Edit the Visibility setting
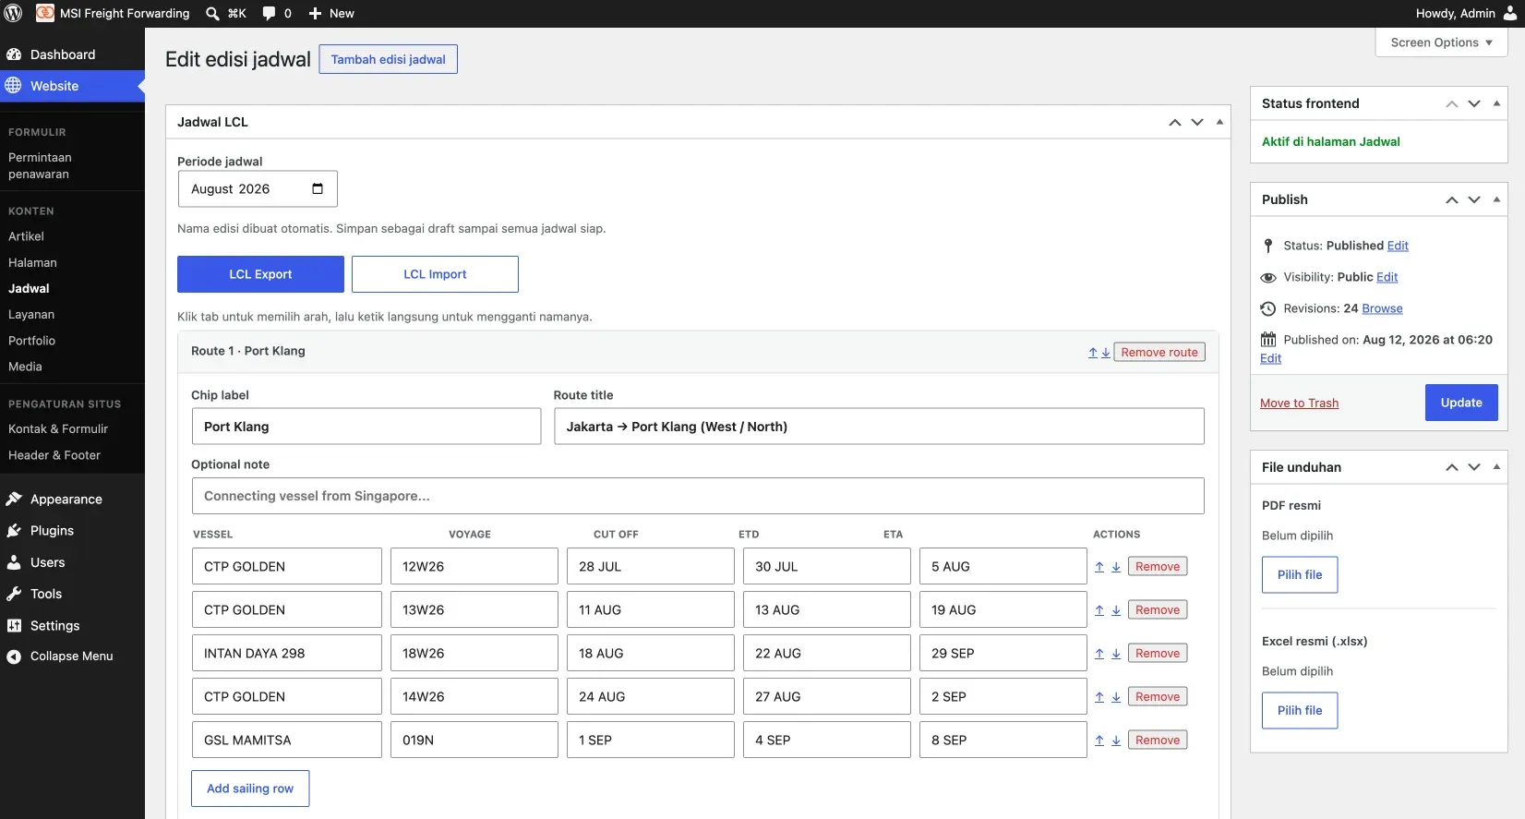Viewport: 1525px width, 819px height. click(1387, 277)
